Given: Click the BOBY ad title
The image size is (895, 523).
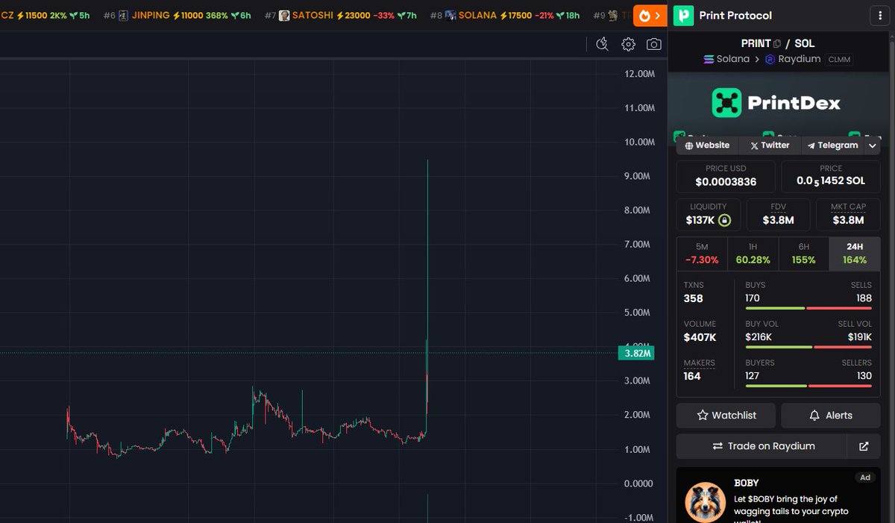Looking at the screenshot, I should (x=747, y=483).
